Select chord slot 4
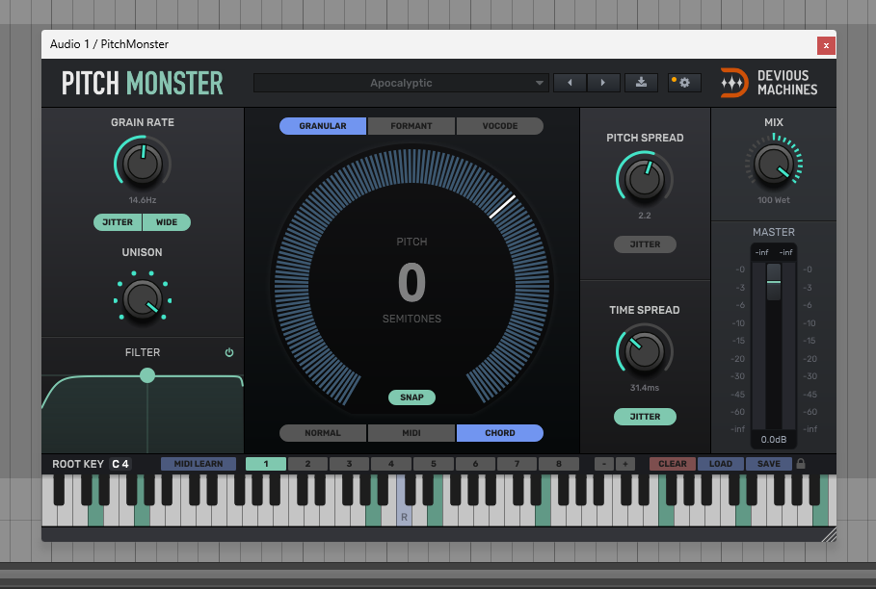The image size is (876, 589). (x=391, y=464)
